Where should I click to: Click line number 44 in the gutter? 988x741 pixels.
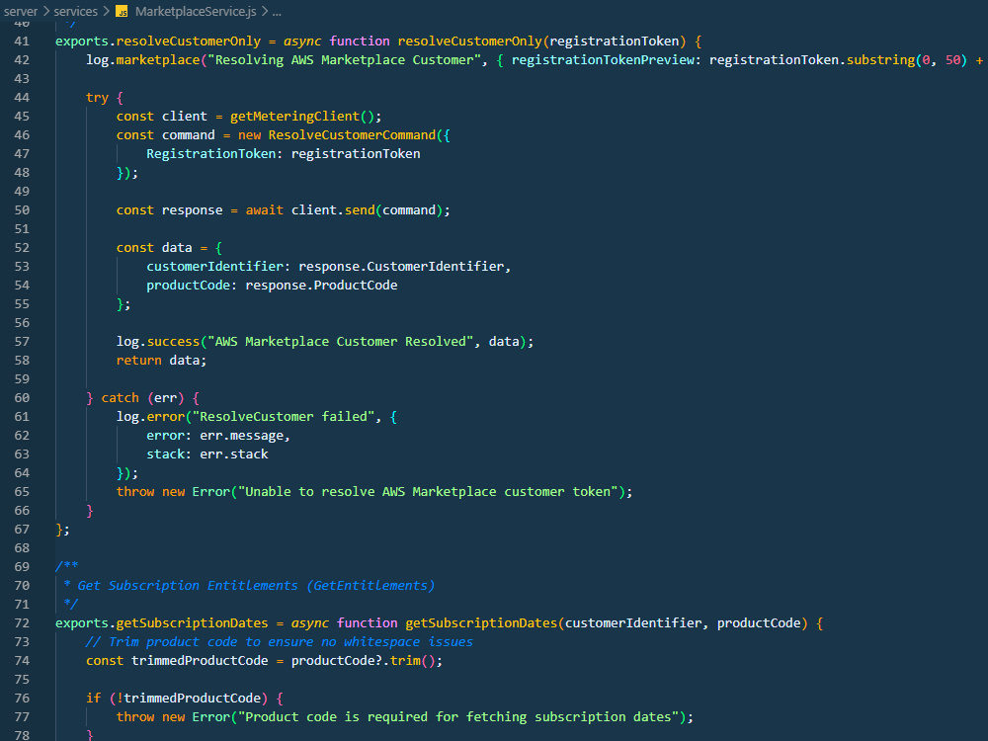click(x=22, y=98)
